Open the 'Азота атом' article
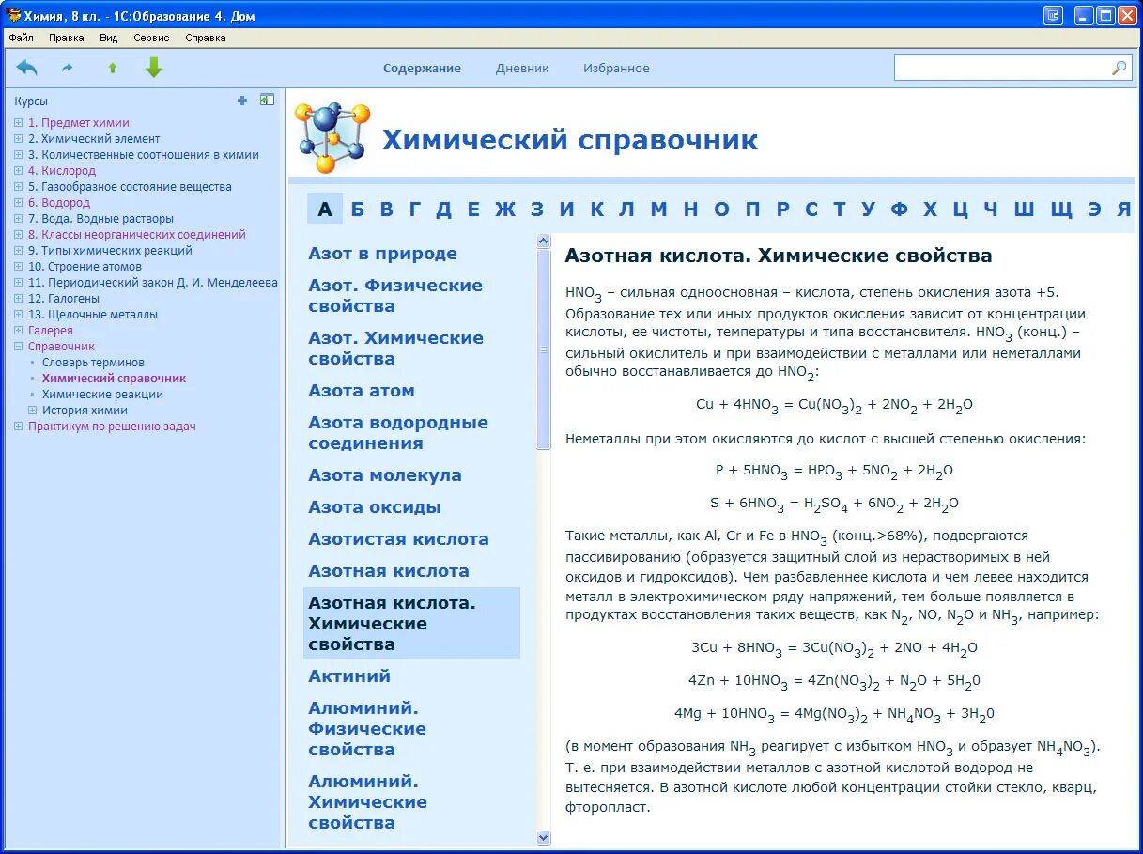The image size is (1143, 854). [362, 391]
